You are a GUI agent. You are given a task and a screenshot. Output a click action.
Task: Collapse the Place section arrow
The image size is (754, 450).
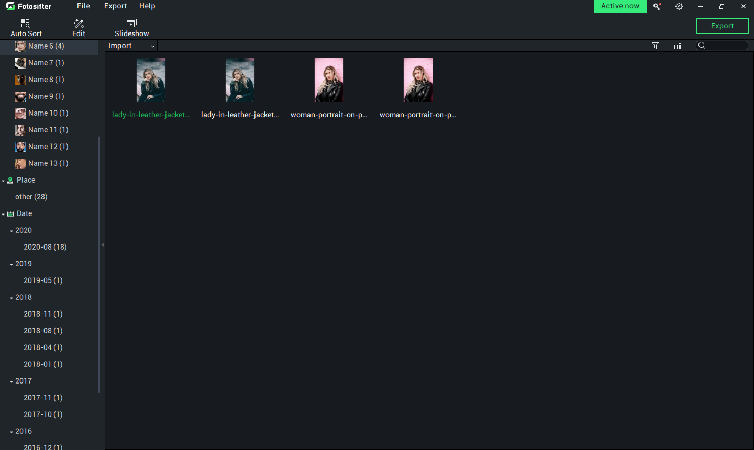pyautogui.click(x=3, y=181)
